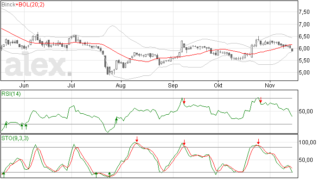
Task: Click the RSI red sell arrow before November
Action: [x=261, y=100]
